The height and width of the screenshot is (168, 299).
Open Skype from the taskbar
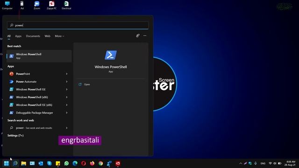click(x=50, y=163)
